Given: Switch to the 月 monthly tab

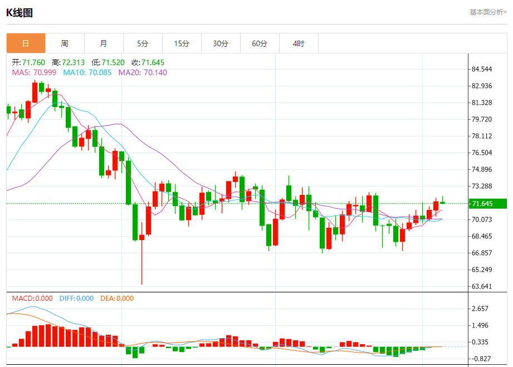Looking at the screenshot, I should (104, 43).
